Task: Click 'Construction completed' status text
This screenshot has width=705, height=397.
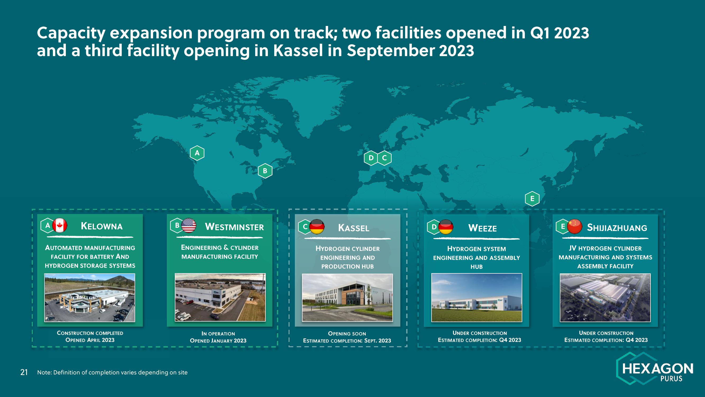Action: point(90,333)
